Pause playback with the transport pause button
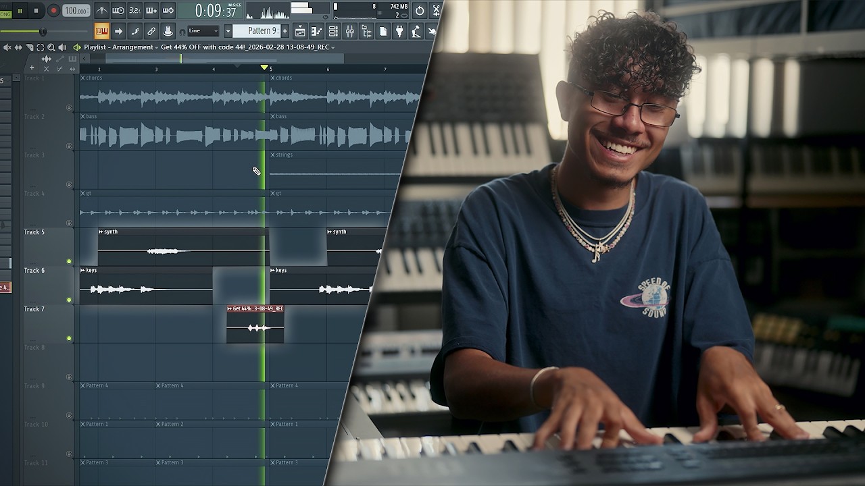The image size is (865, 486). [20, 11]
